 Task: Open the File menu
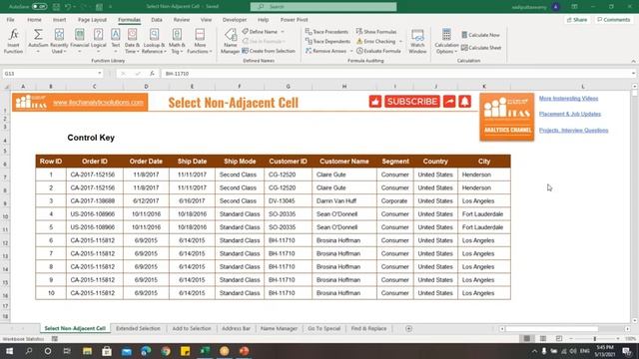[x=10, y=20]
